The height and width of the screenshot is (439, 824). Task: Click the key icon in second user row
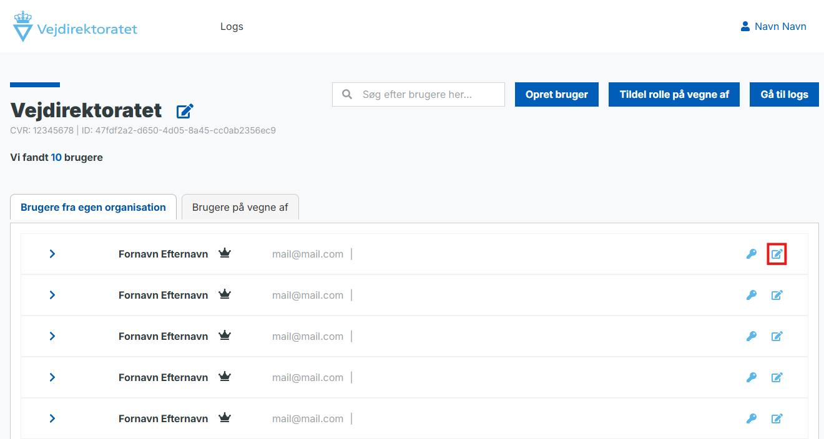click(752, 295)
